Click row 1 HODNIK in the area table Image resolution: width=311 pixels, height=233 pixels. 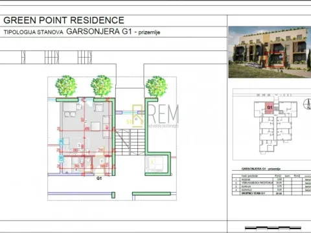[271, 179]
